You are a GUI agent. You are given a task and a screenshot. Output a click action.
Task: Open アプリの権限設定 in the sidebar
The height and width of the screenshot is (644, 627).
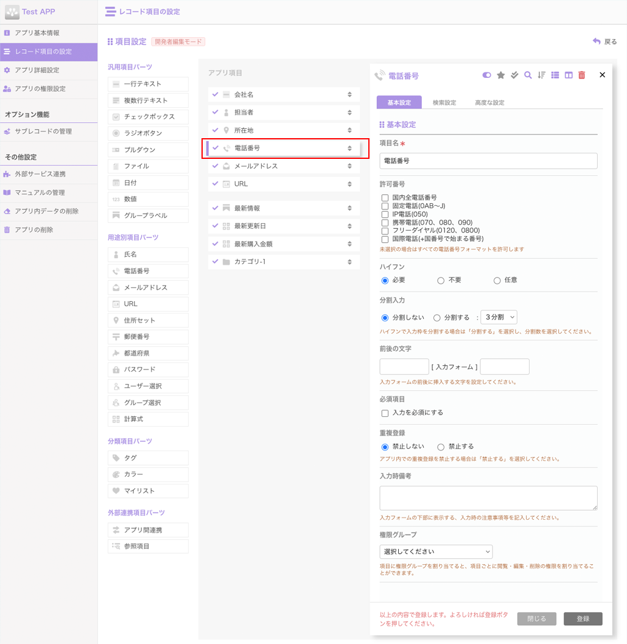tap(49, 89)
